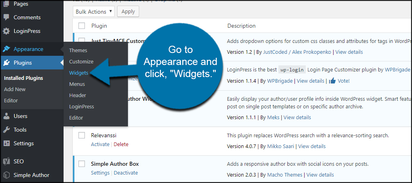Click the Comments speech bubble icon
This screenshot has height=183, width=412.
(6, 18)
